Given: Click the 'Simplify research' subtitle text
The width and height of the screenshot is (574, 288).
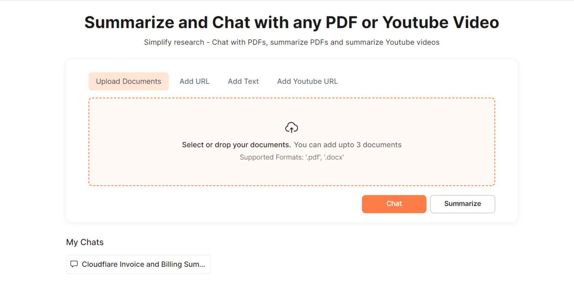Looking at the screenshot, I should (174, 42).
